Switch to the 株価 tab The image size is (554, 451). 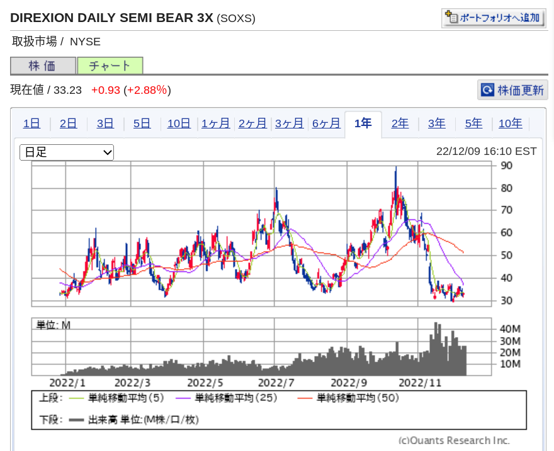[43, 66]
